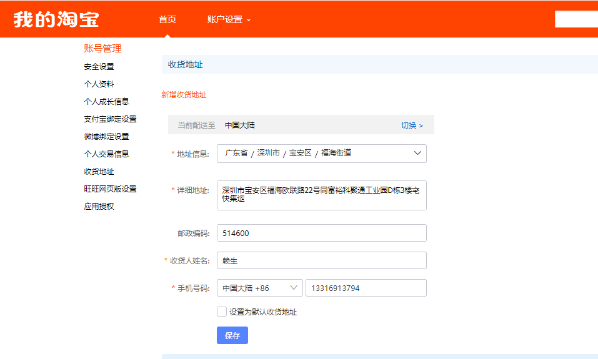The image size is (598, 359).
Task: Click 切换 to change delivery region
Action: 412,125
